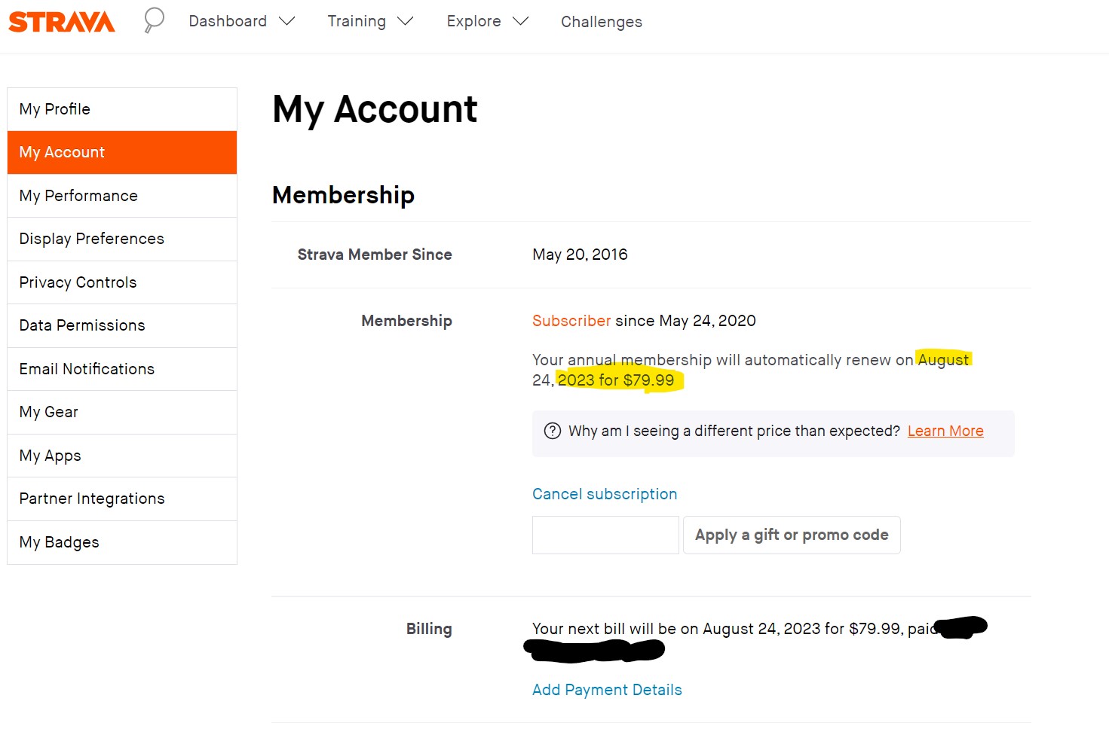Click the My Account heading
Screen dimensions: 1109x735
pos(375,110)
